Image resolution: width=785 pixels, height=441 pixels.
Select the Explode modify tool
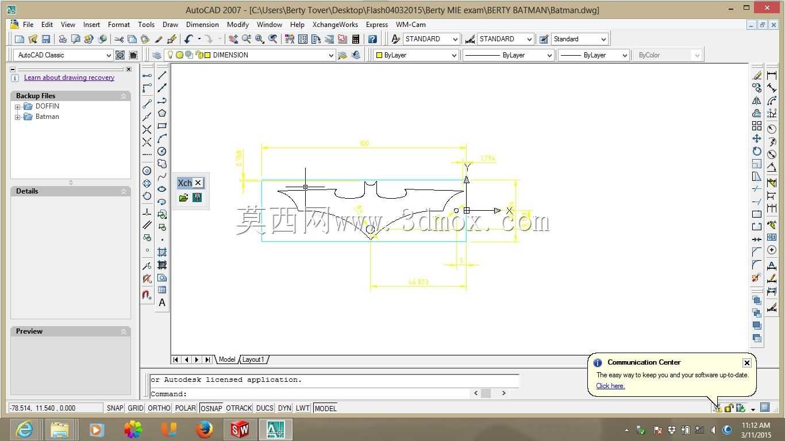coord(757,277)
